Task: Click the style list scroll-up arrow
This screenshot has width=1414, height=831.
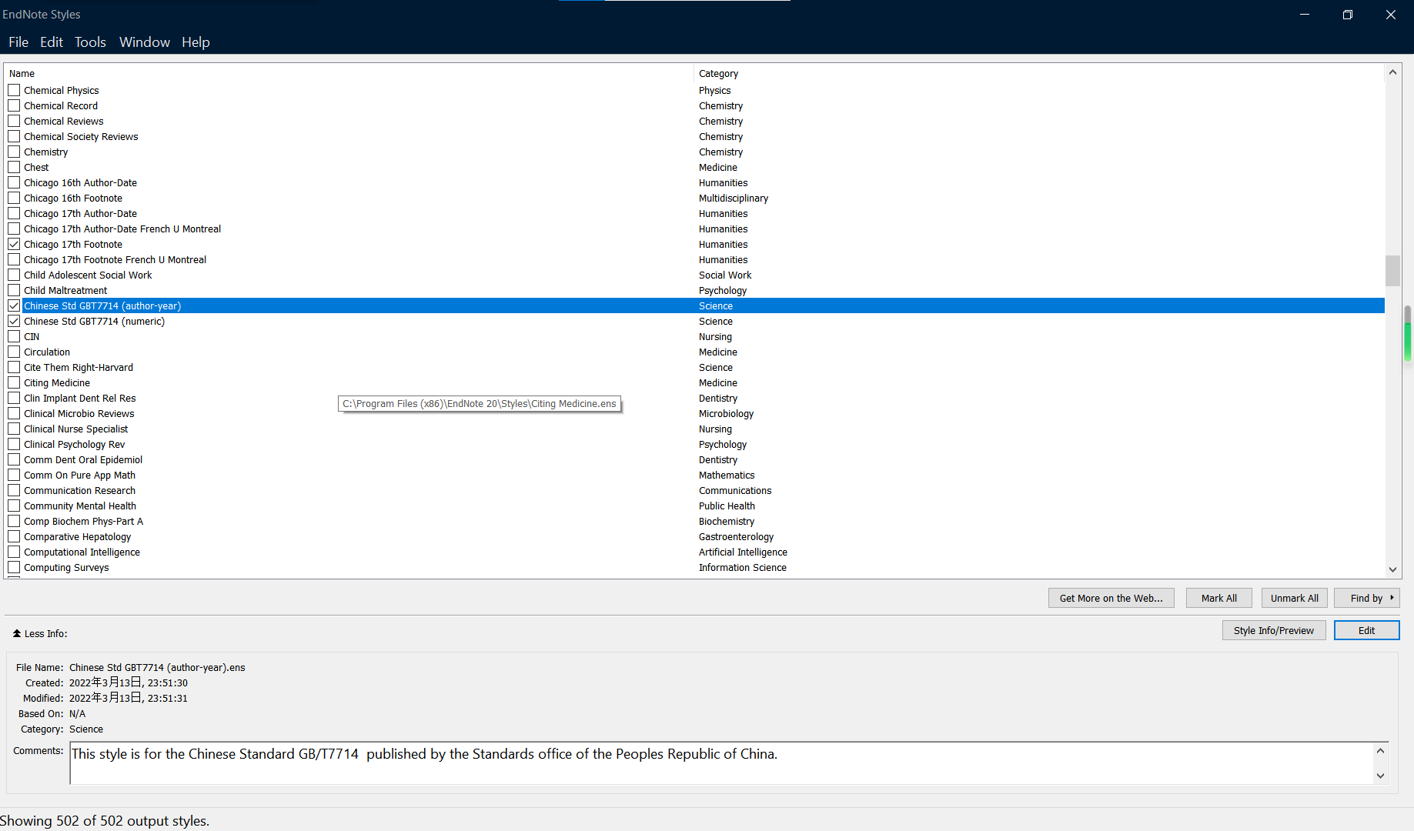Action: (1392, 72)
